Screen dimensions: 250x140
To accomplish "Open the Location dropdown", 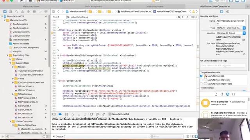I will [231, 33].
